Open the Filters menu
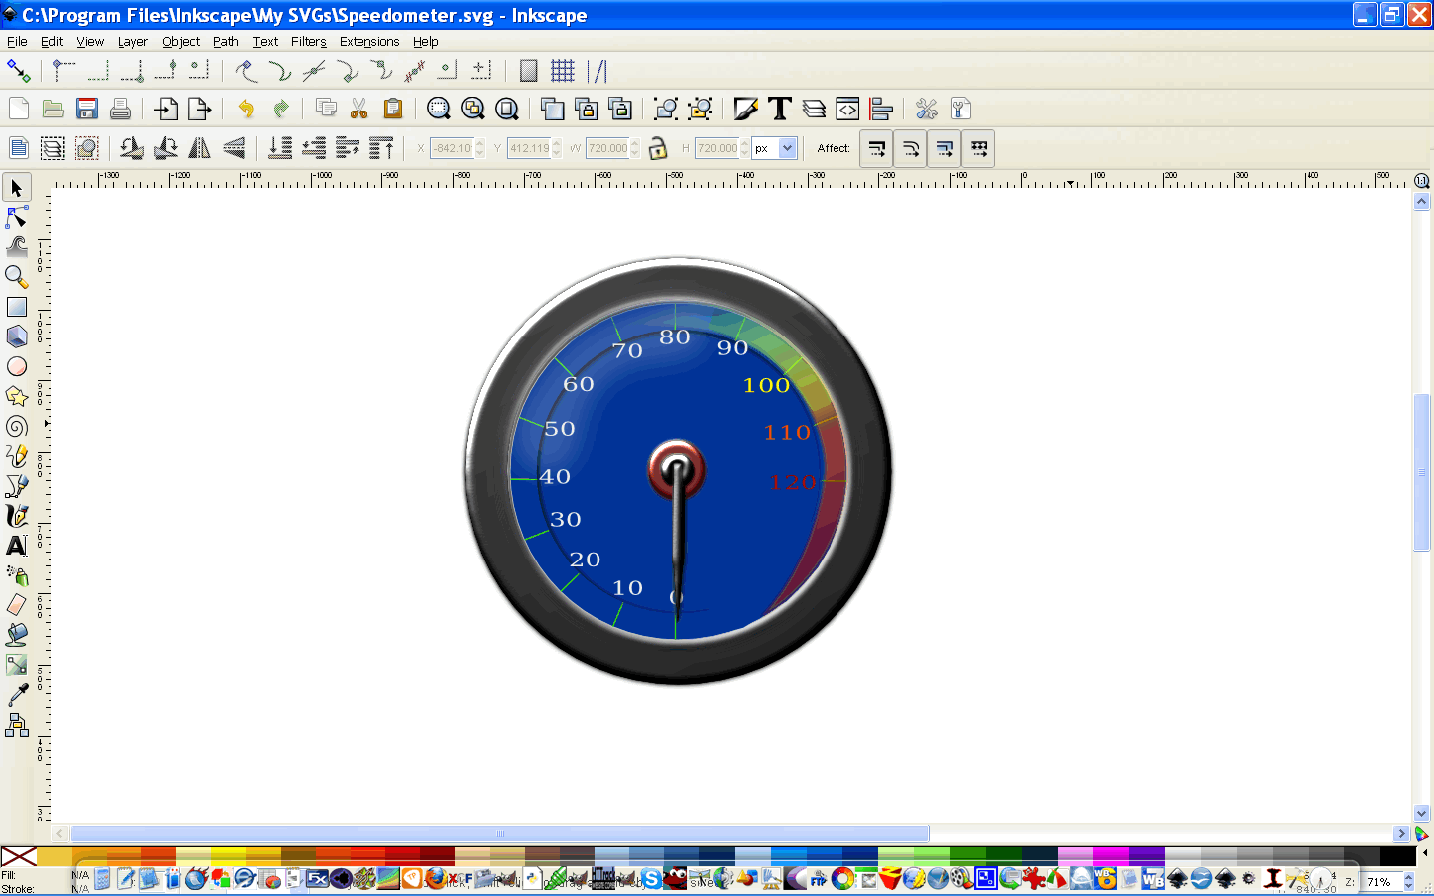This screenshot has width=1434, height=896. pyautogui.click(x=308, y=41)
